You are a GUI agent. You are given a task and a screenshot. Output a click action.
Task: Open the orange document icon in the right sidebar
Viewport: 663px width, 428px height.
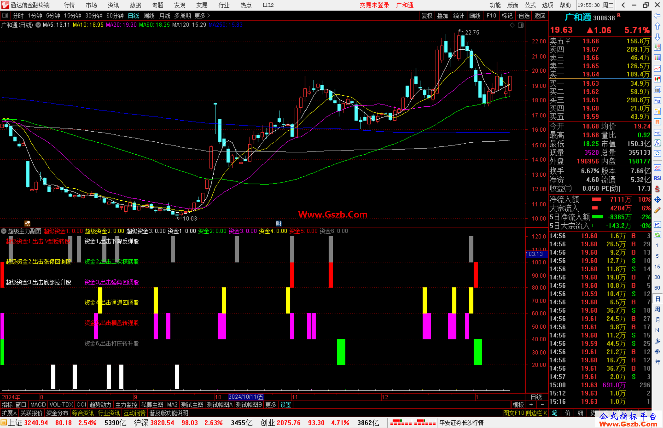pos(657,122)
